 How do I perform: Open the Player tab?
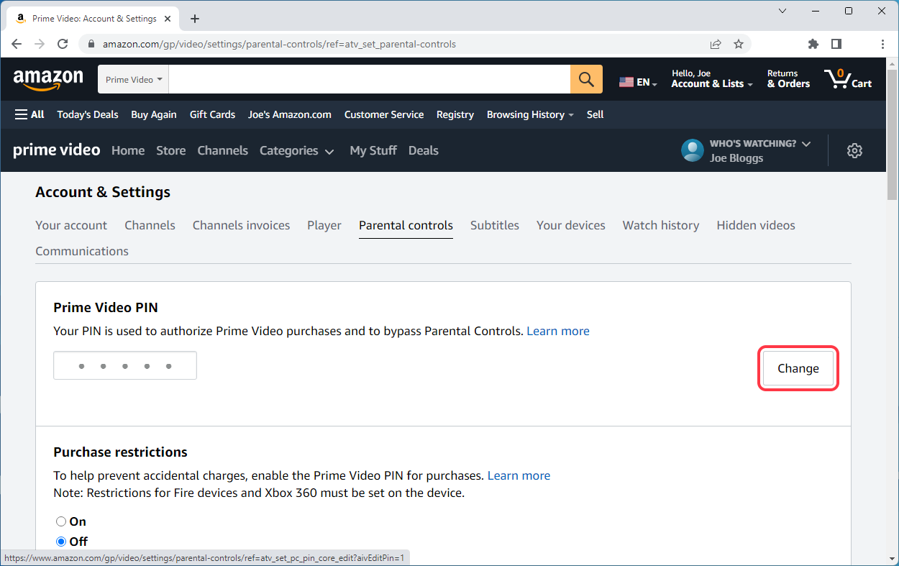pos(324,225)
